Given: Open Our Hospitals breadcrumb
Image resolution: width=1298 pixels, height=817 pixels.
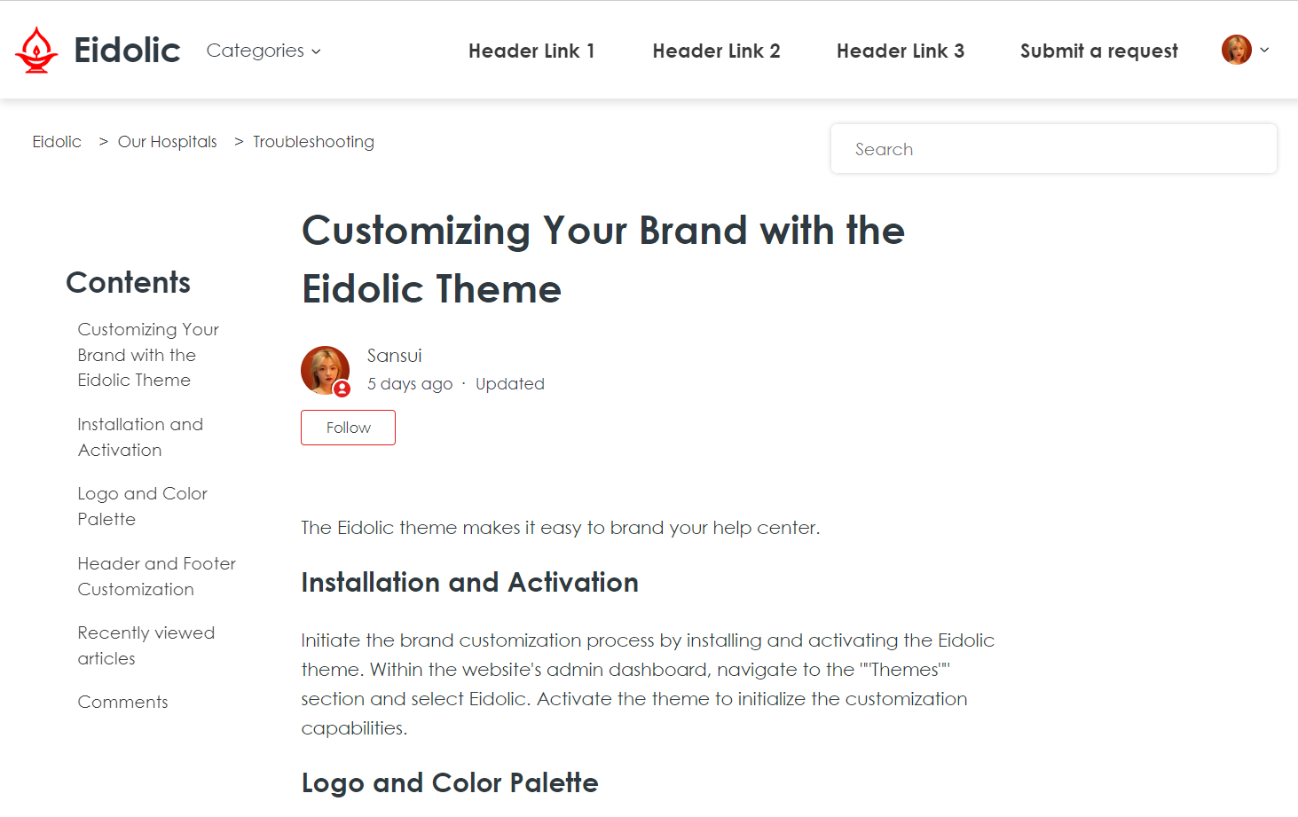Looking at the screenshot, I should pyautogui.click(x=167, y=142).
